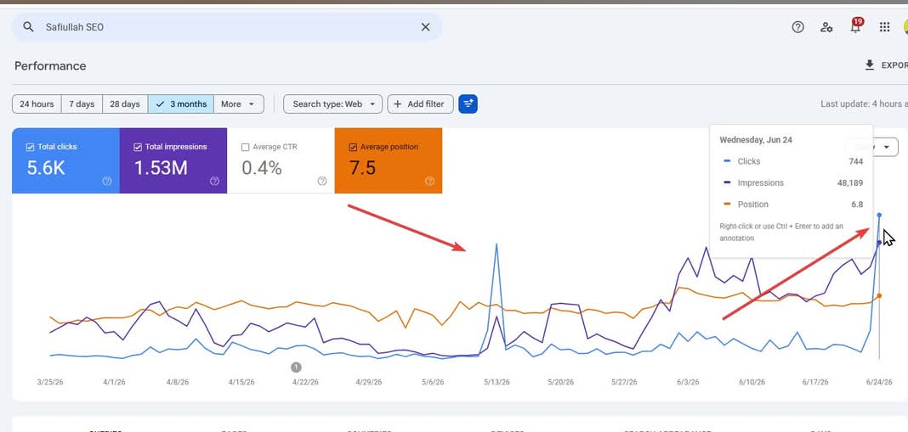The width and height of the screenshot is (908, 432).
Task: Toggle Average position checkbox
Action: [x=353, y=148]
